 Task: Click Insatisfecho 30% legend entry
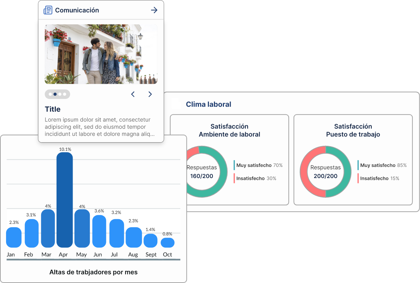tap(255, 178)
